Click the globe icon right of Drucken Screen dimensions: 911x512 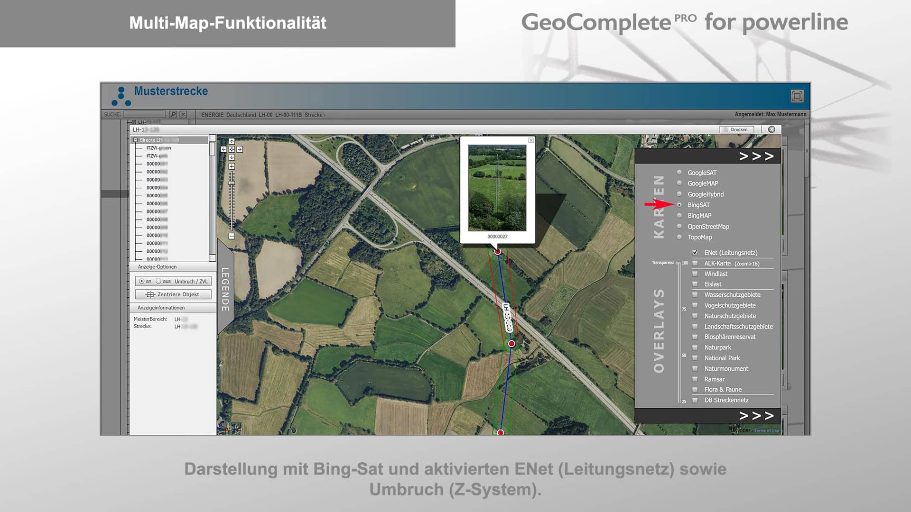772,129
